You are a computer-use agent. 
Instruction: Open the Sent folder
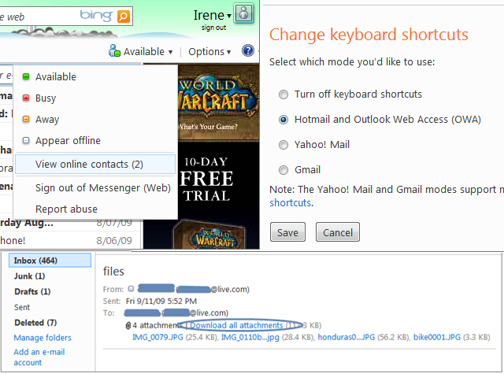22,308
